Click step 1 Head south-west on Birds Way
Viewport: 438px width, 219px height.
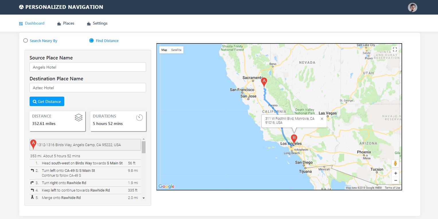coord(85,163)
